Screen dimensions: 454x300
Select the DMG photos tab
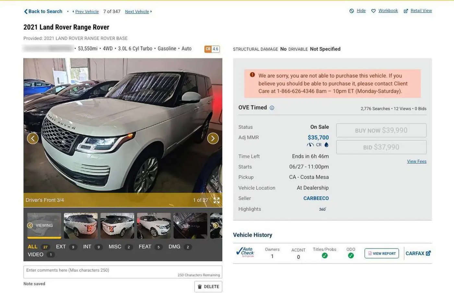click(x=180, y=247)
